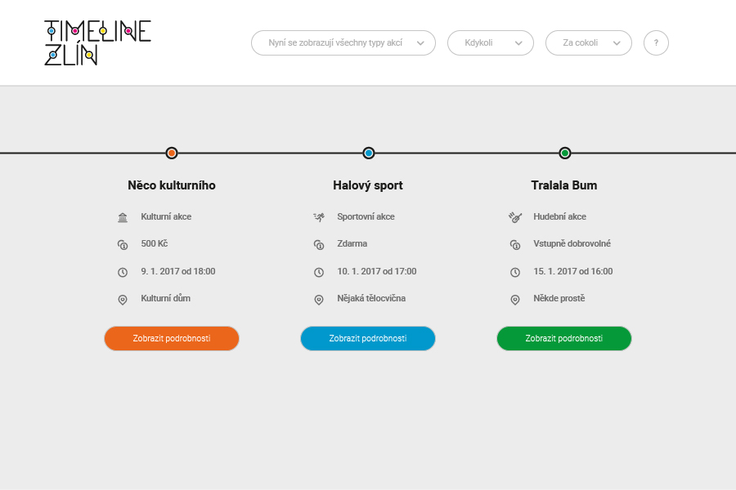Open the Kdykoli date dropdown
Viewport: 736px width, 490px height.
(x=490, y=43)
